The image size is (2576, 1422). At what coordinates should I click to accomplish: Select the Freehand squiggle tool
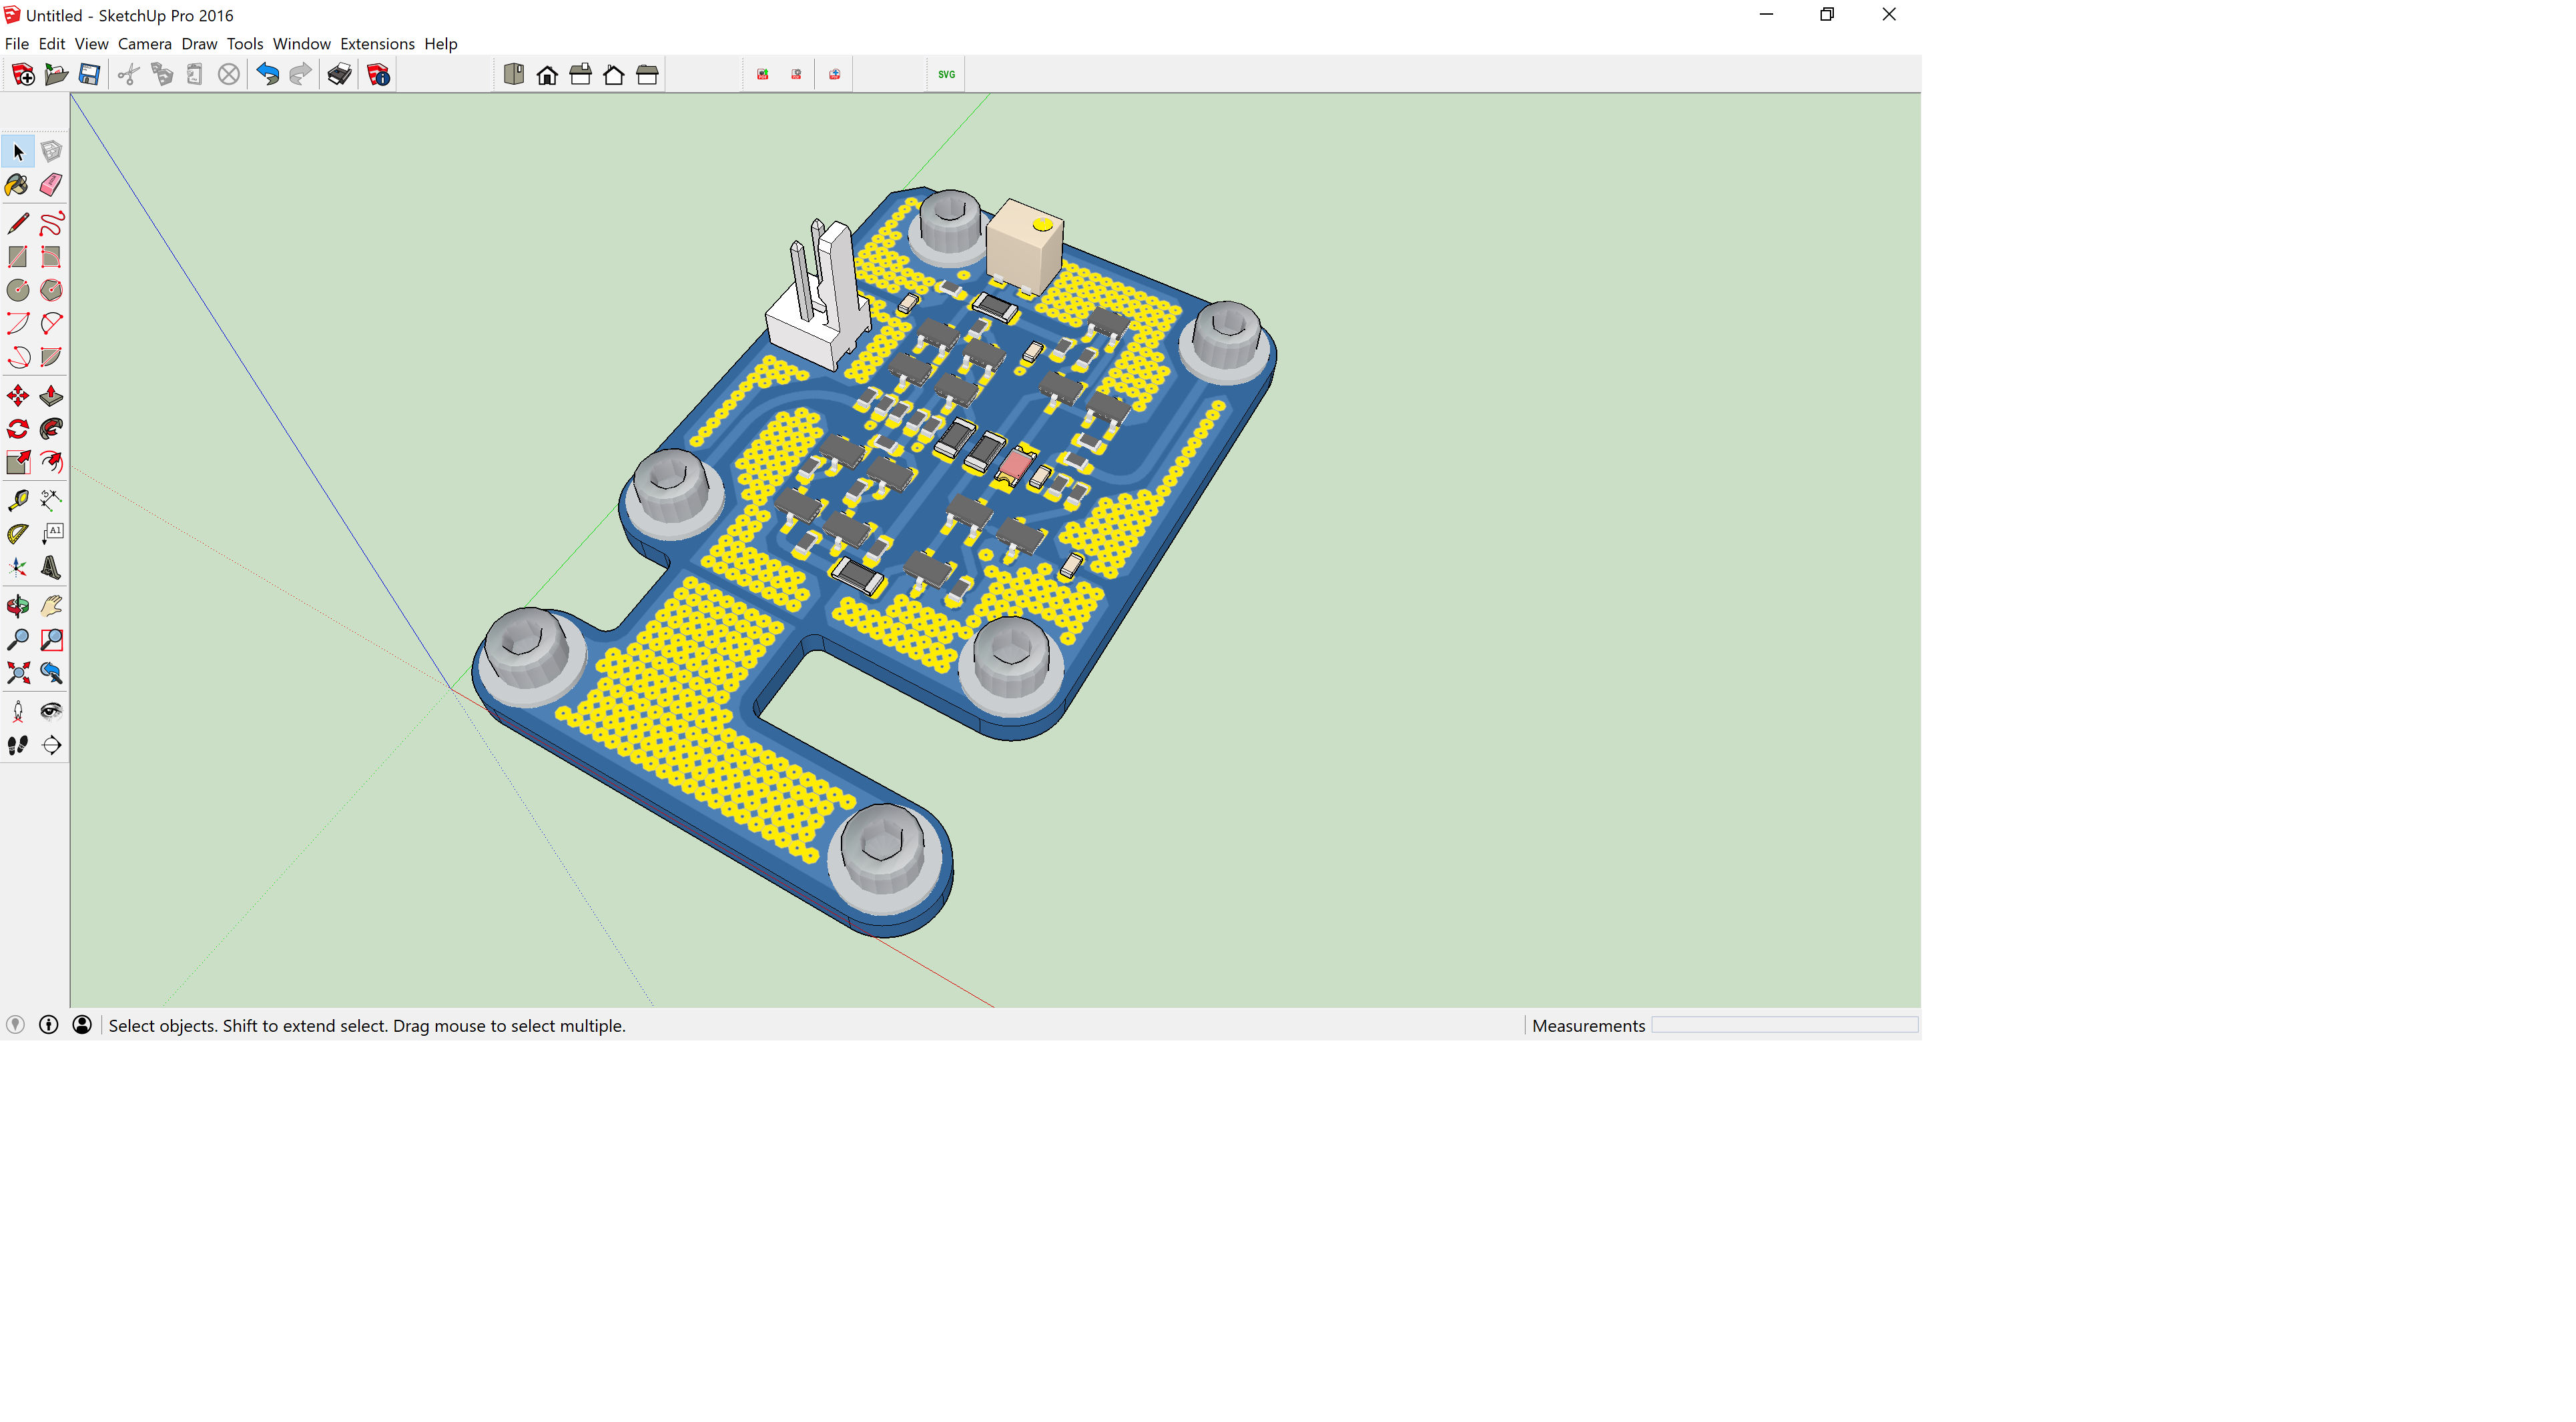52,224
